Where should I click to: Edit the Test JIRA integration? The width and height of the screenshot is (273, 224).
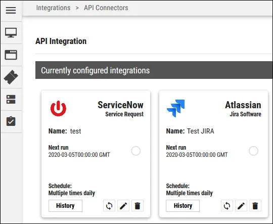coord(241,206)
